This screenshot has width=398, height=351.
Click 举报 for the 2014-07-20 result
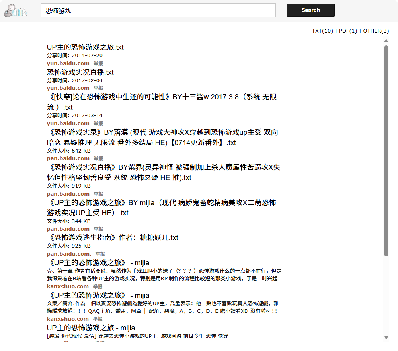tap(98, 63)
